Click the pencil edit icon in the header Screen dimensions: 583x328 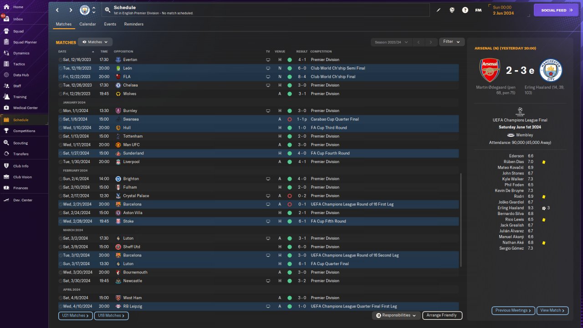[439, 10]
